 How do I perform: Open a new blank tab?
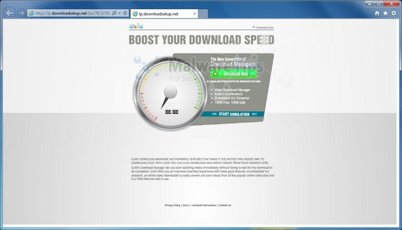tap(203, 14)
